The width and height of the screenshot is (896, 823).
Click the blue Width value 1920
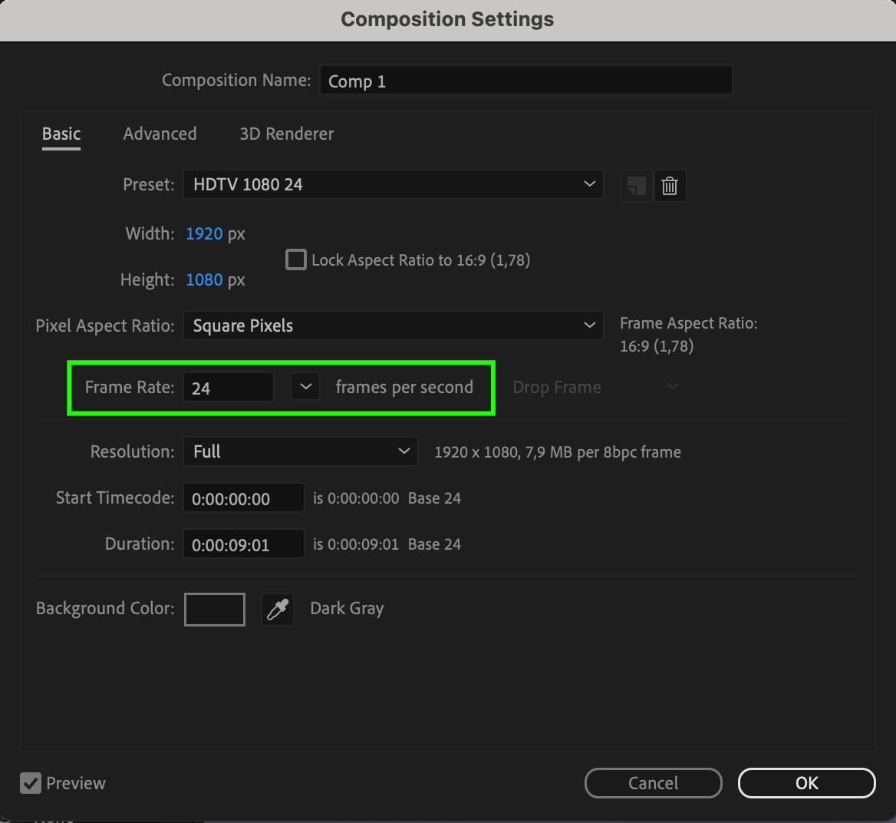click(x=204, y=233)
